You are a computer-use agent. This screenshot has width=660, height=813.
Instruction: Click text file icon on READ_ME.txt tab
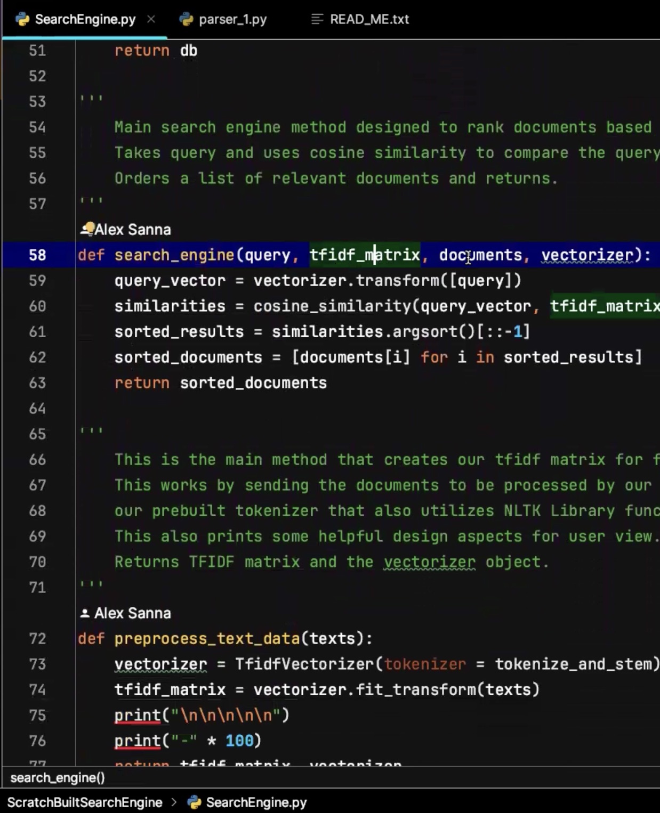coord(317,20)
